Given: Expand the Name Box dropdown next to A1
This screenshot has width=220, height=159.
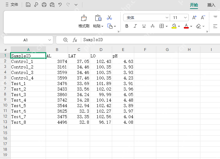Looking at the screenshot, I should point(50,40).
